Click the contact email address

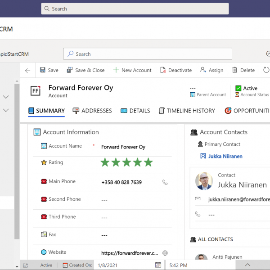239,199
